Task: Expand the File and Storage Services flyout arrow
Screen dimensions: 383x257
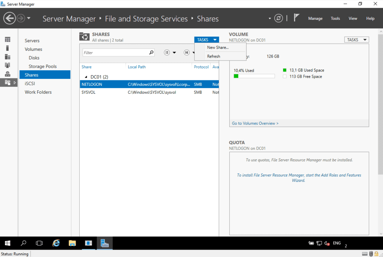Action: point(15,83)
